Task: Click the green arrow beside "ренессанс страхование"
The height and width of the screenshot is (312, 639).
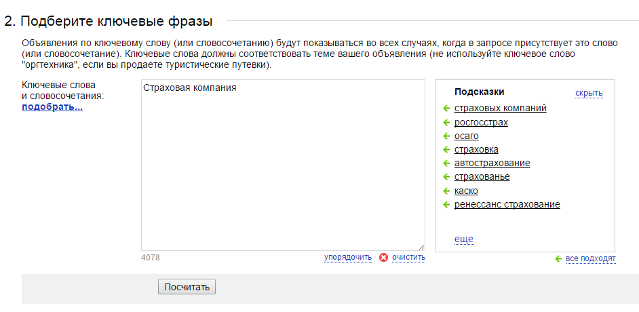Action: click(446, 204)
